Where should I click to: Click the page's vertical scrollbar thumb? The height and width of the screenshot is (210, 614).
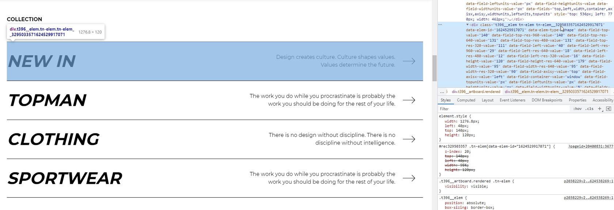click(435, 68)
